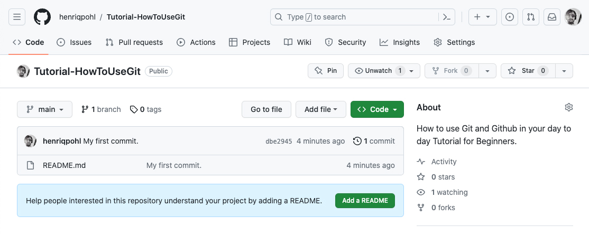Click the user profile avatar
Screen dimensions: 589x235
(573, 17)
